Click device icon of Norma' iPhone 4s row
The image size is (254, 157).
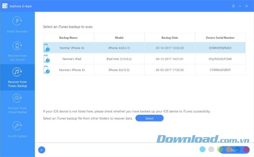click(x=47, y=48)
